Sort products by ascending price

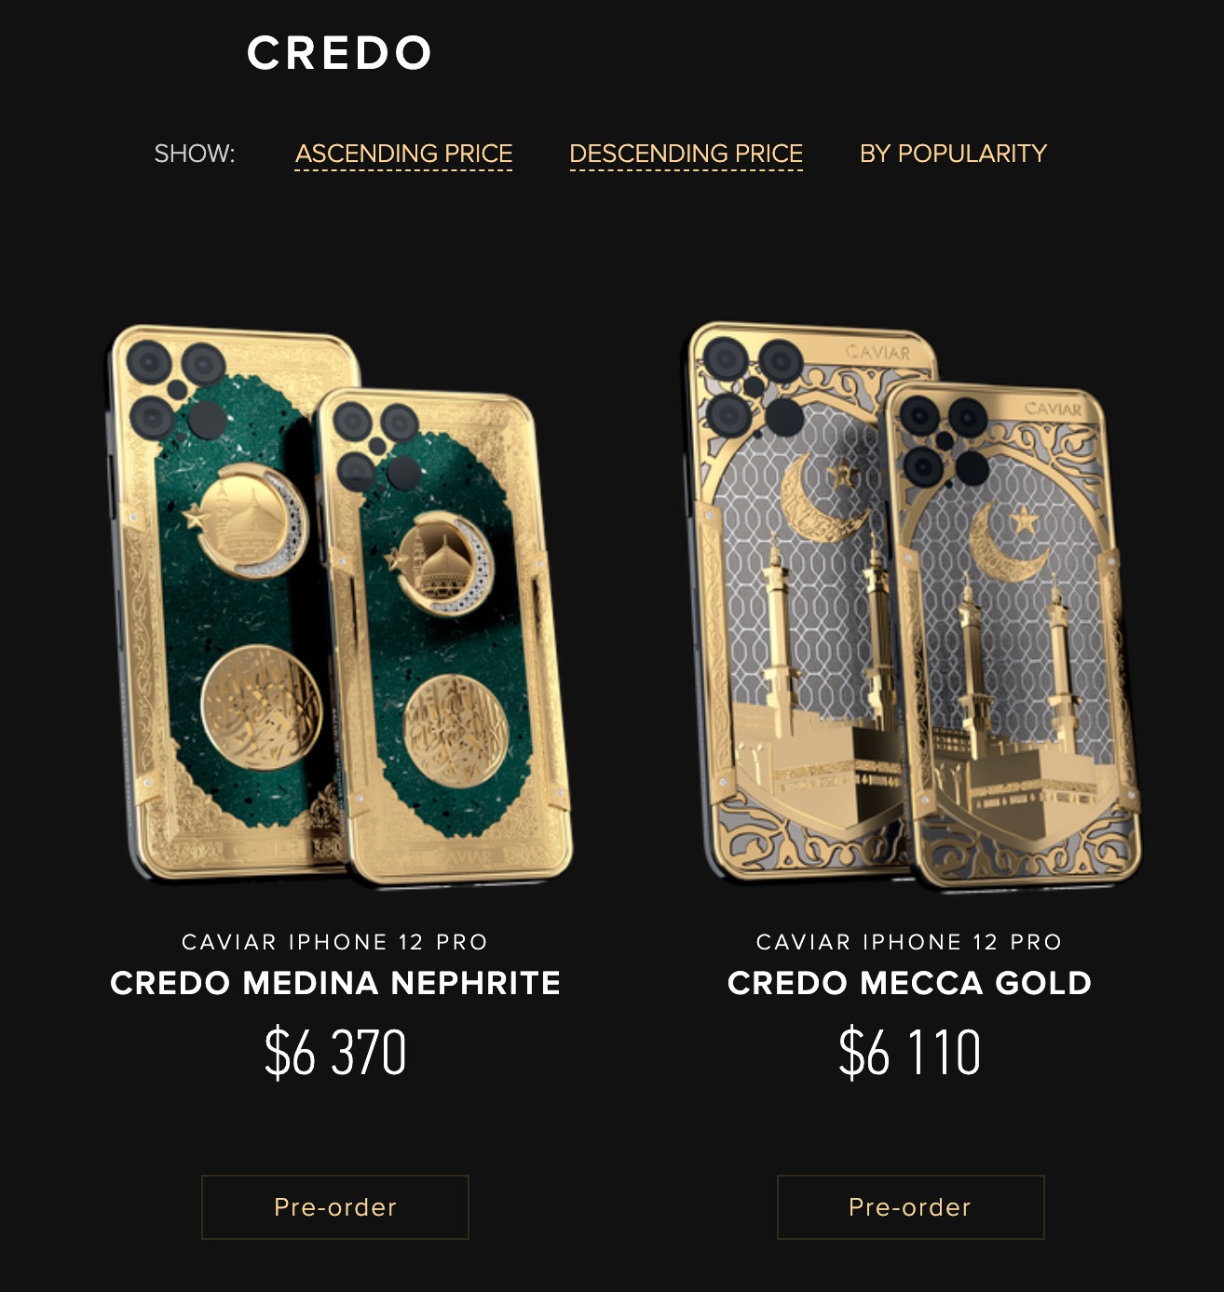[403, 154]
